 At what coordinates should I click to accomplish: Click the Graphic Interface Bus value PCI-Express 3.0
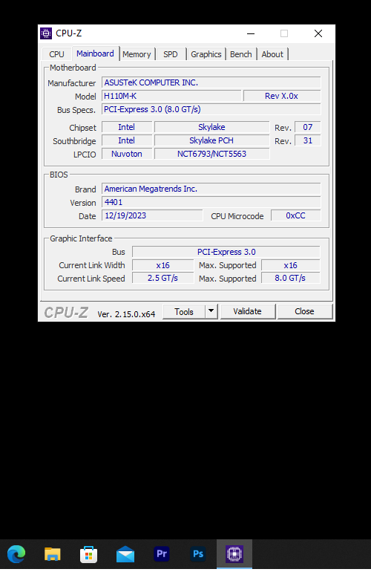click(x=226, y=252)
